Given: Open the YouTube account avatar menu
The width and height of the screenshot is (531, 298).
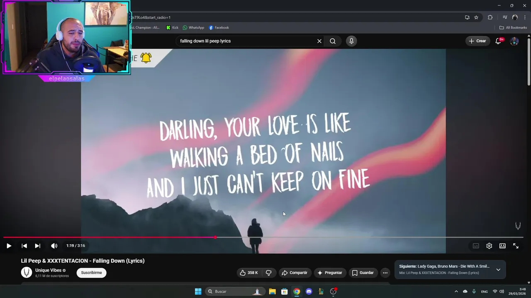Looking at the screenshot, I should (514, 41).
